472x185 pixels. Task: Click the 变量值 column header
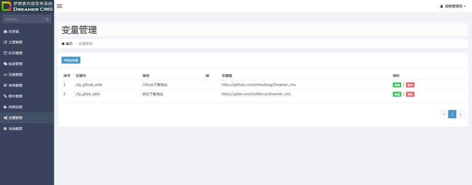227,75
